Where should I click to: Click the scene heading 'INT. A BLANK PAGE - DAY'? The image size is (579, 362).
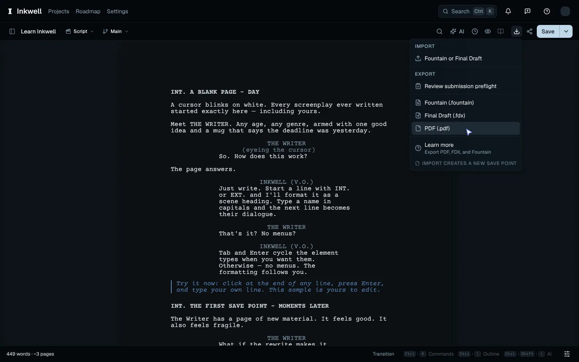click(x=215, y=92)
